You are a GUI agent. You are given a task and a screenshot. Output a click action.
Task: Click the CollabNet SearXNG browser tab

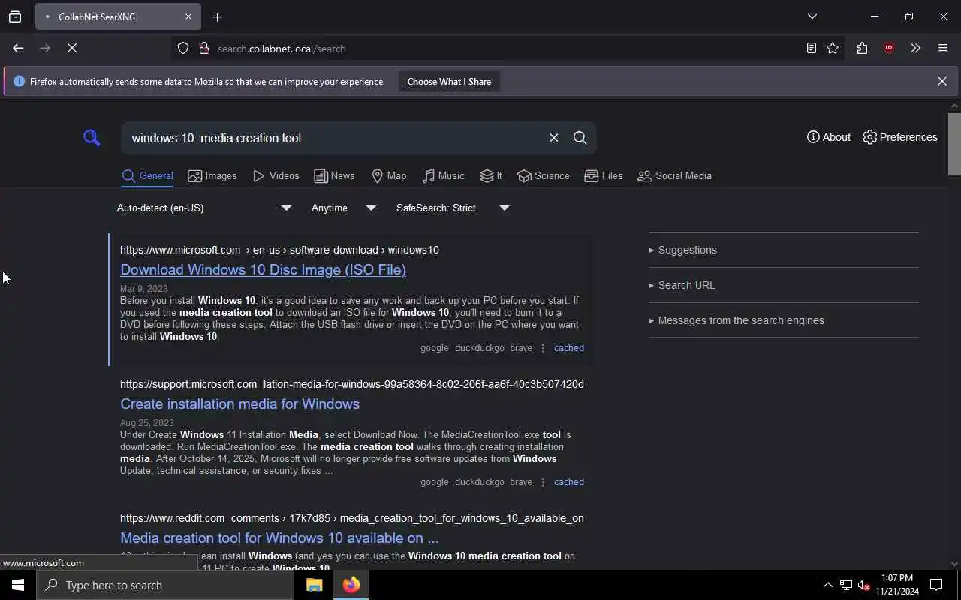tap(118, 16)
